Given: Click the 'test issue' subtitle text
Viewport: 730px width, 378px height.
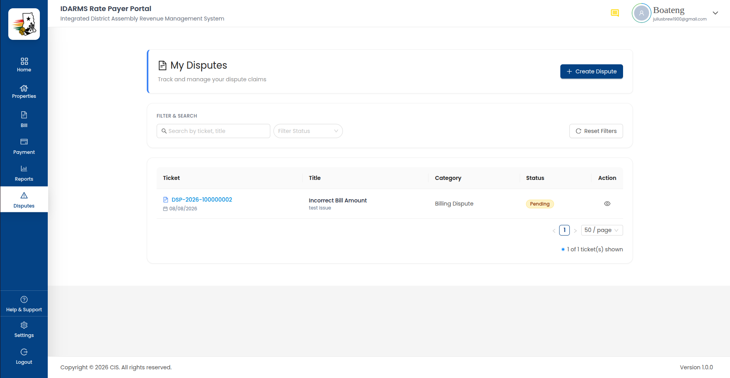Looking at the screenshot, I should 320,208.
